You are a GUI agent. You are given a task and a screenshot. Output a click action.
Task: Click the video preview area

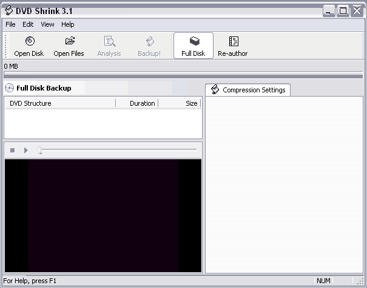coord(103,216)
